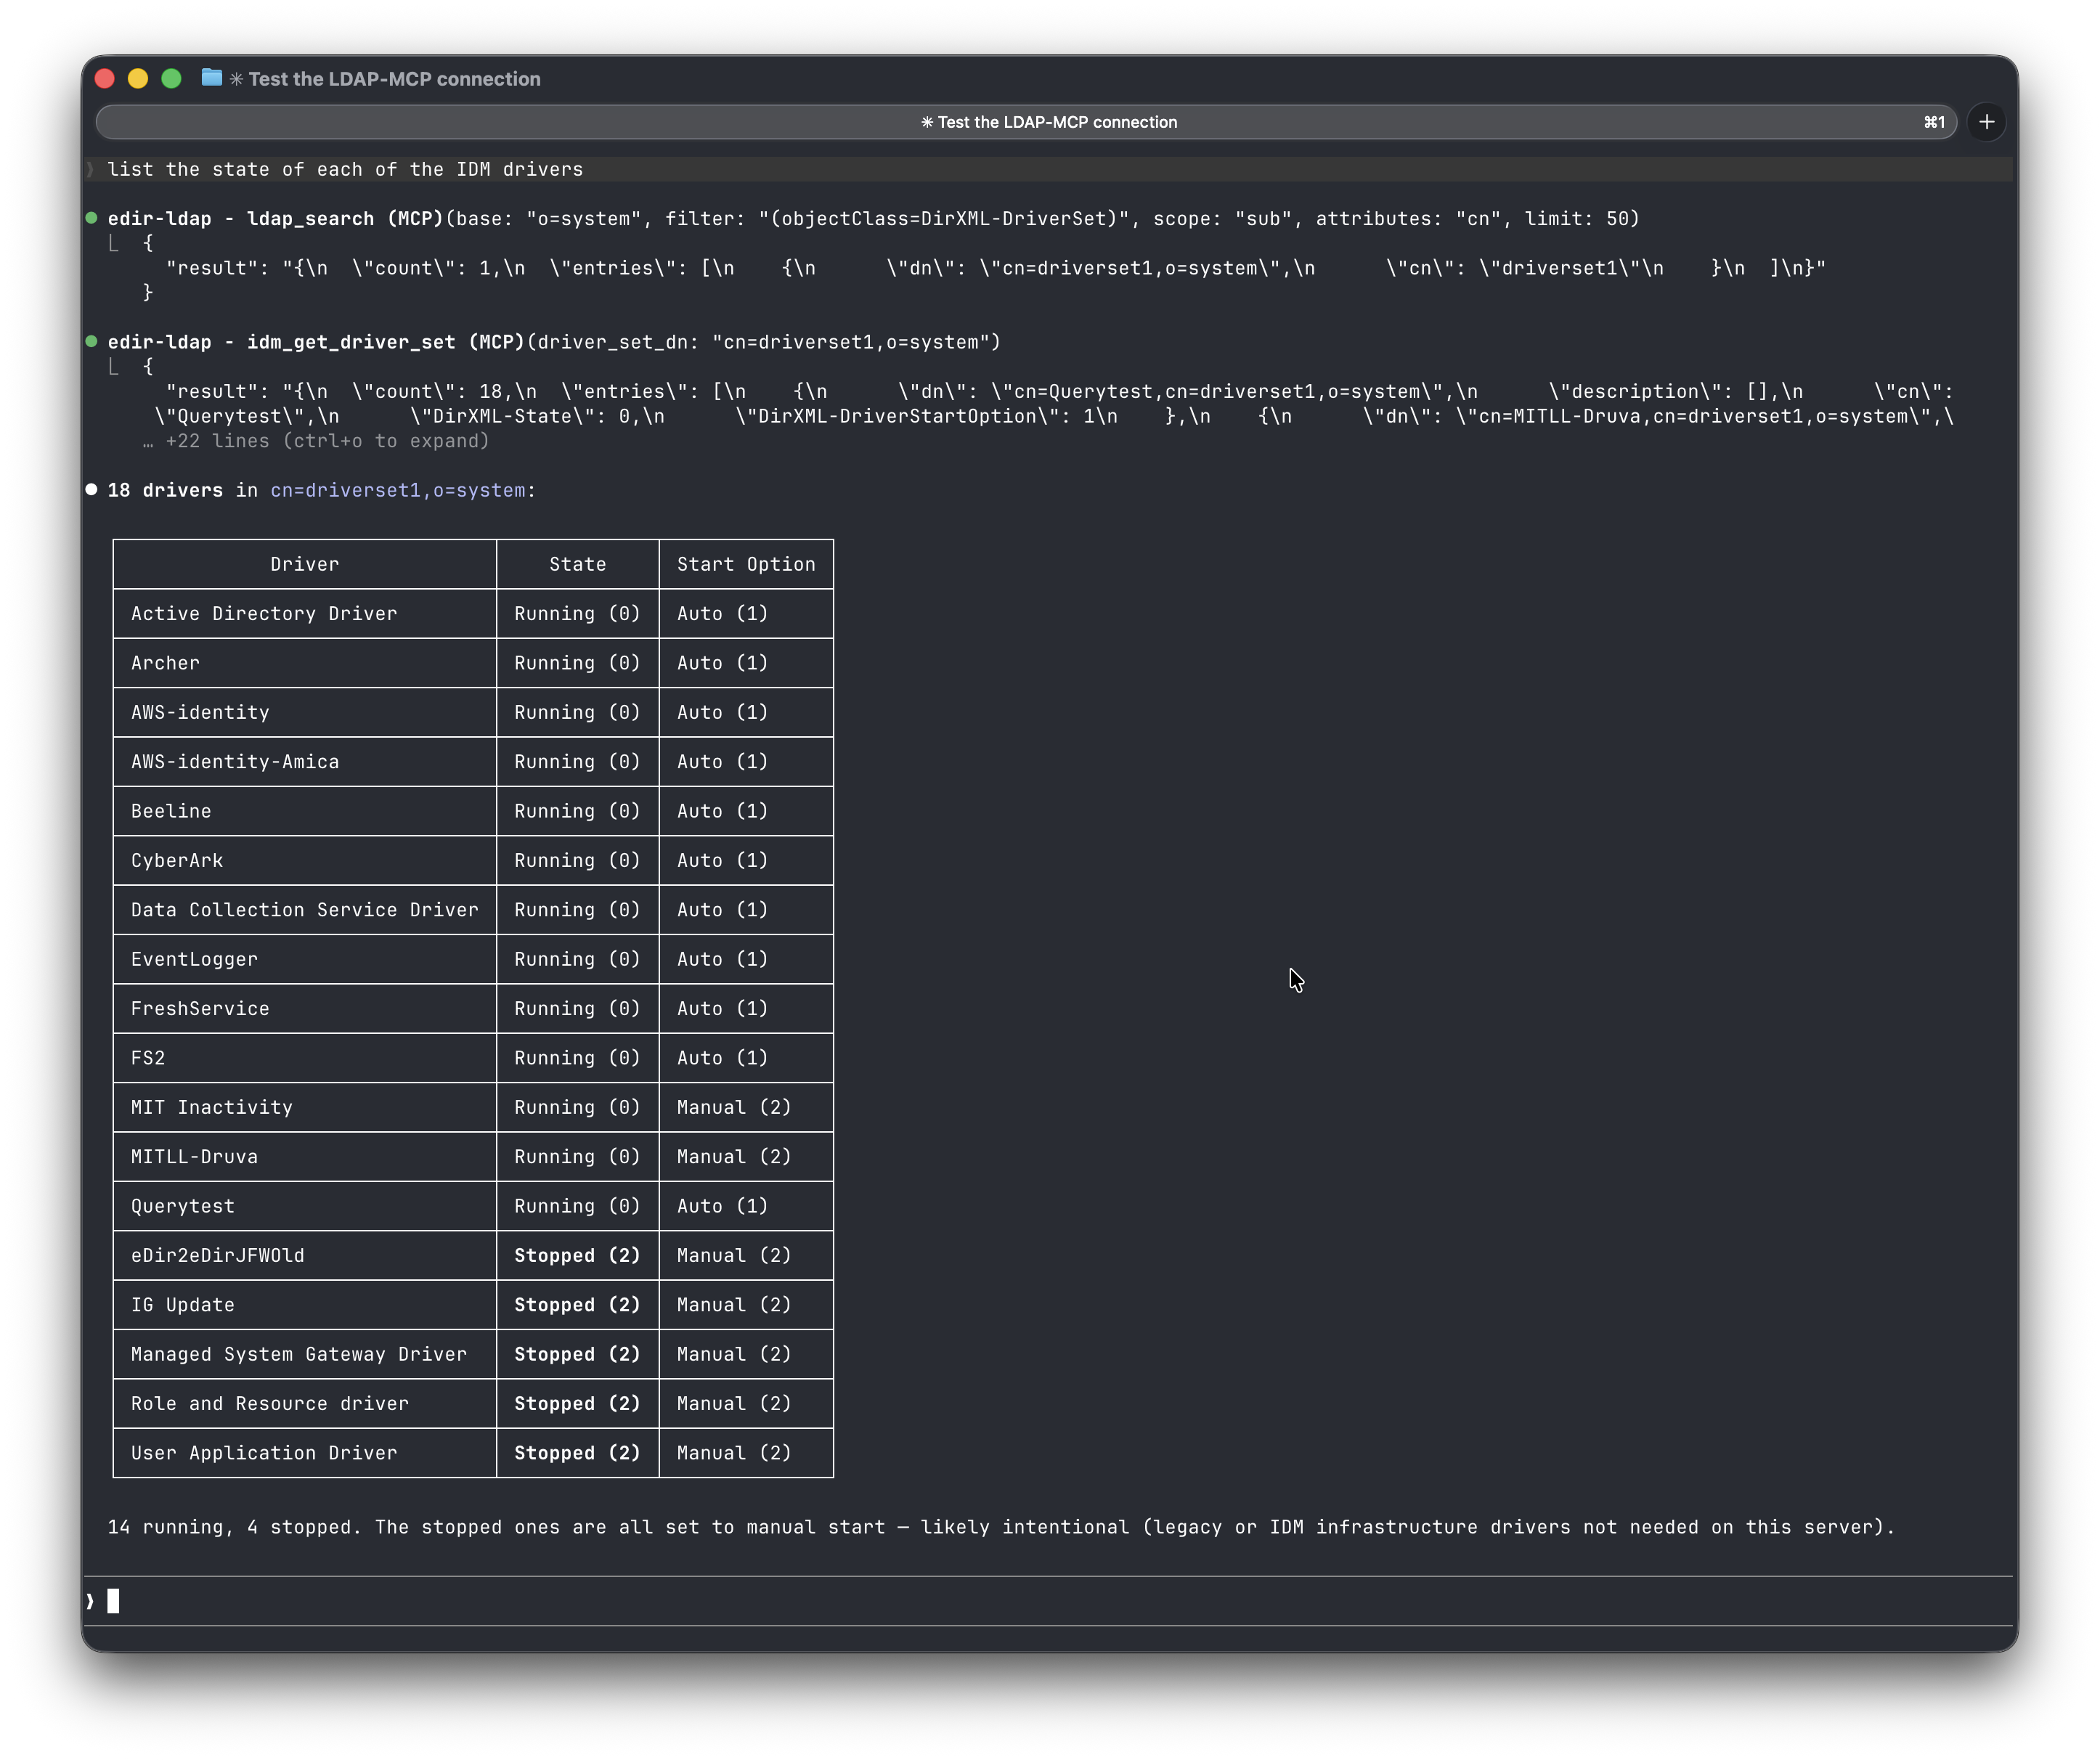Image resolution: width=2100 pixels, height=1760 pixels.
Task: Click the yellow minimize window button
Action: click(138, 78)
